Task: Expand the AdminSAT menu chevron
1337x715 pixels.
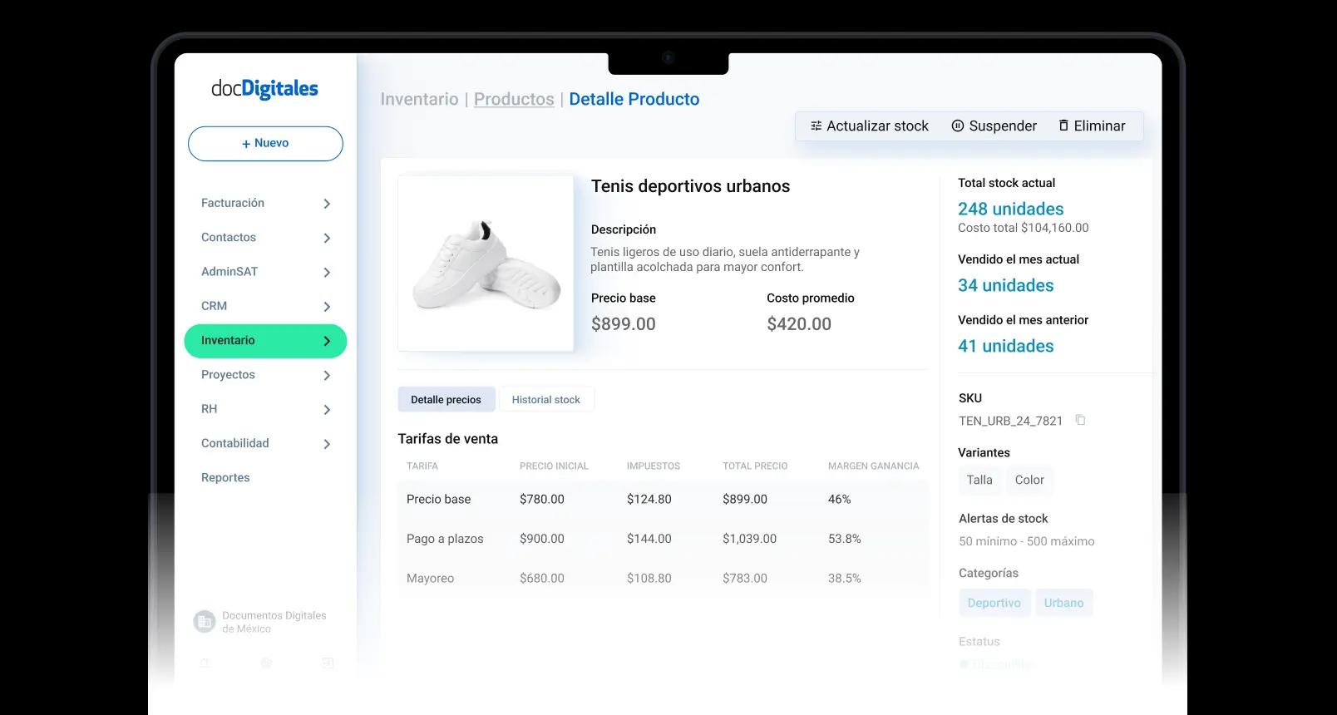Action: pyautogui.click(x=327, y=273)
